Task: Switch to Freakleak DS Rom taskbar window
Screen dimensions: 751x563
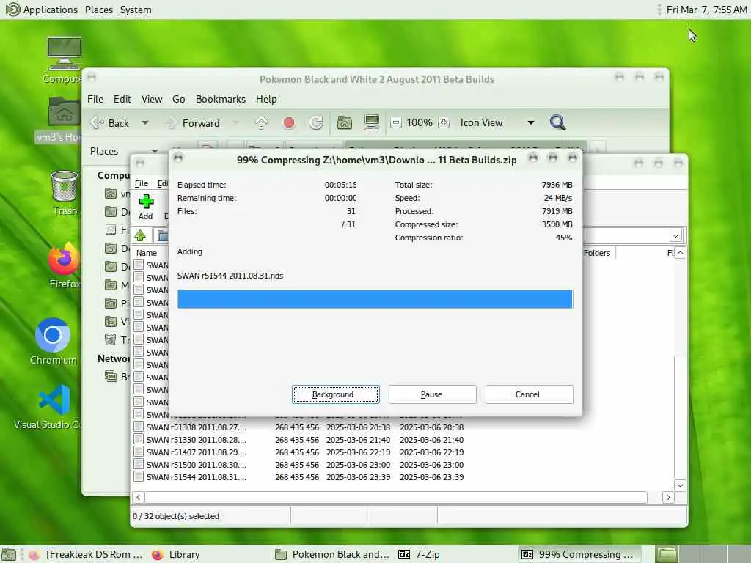Action: click(x=87, y=554)
